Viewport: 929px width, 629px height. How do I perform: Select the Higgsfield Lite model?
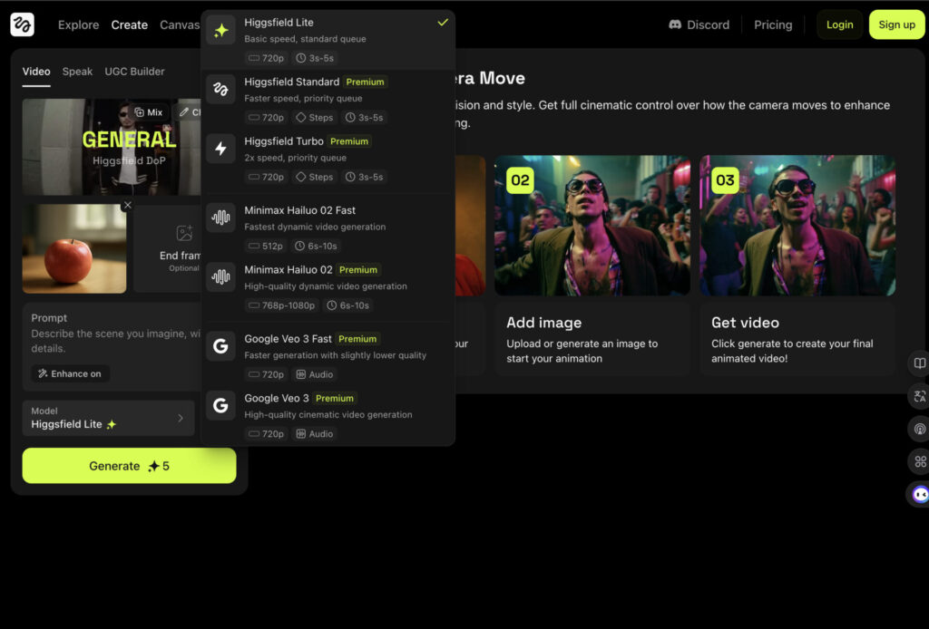pos(328,40)
